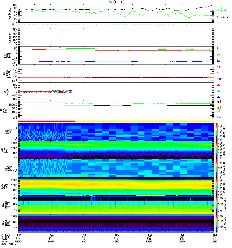The height and width of the screenshot is (248, 232).
Task: Click the B_FIT GSE [nT] axis label
Action: point(7,55)
